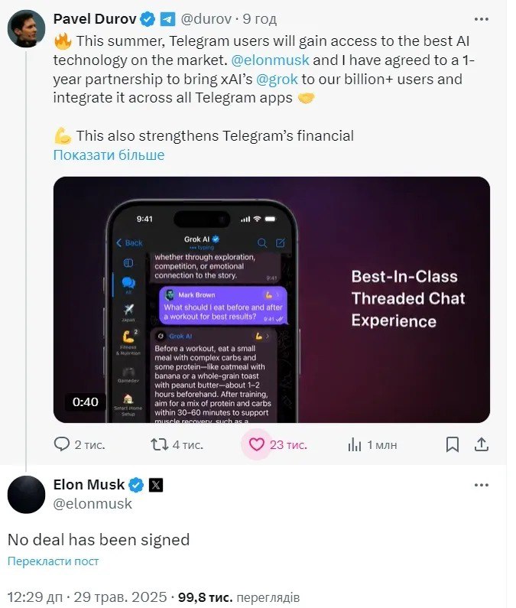Toggle bookmark on Durov's post
The height and width of the screenshot is (608, 516).
tap(452, 444)
